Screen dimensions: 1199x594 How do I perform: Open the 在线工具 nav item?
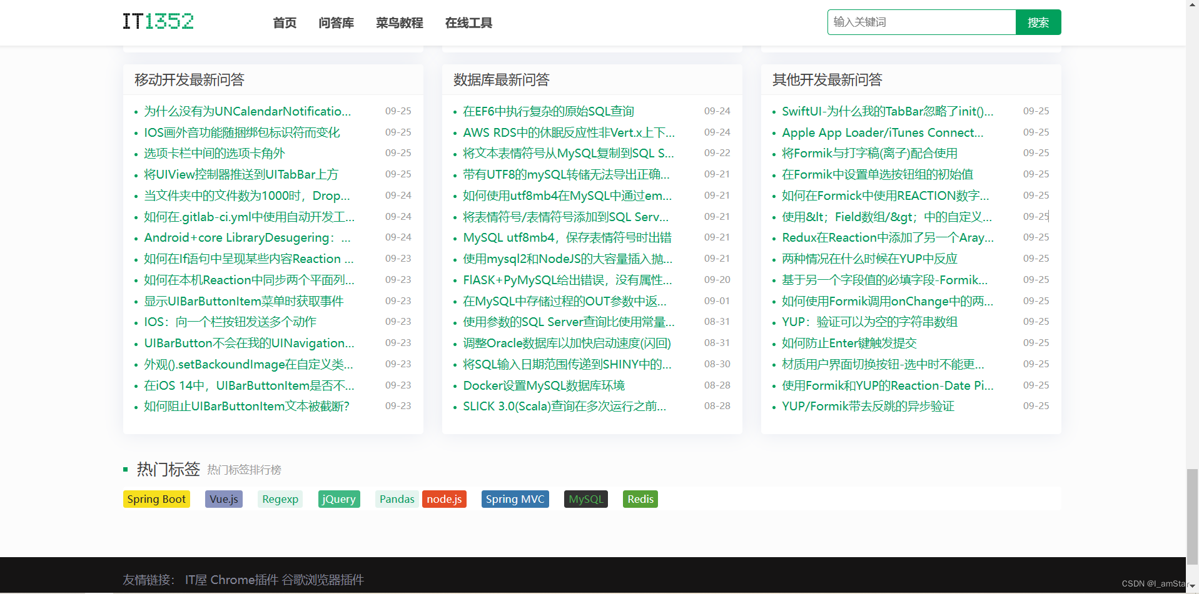coord(468,23)
